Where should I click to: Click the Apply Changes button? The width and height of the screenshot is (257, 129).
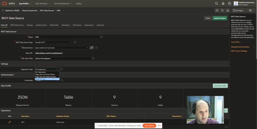(220, 18)
